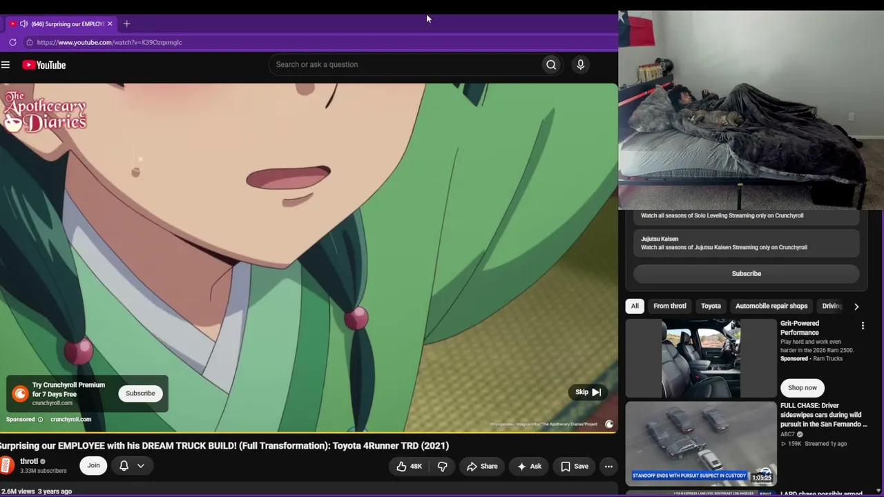Click the ad info icon at player corner
884x497 pixels.
pyautogui.click(x=609, y=425)
